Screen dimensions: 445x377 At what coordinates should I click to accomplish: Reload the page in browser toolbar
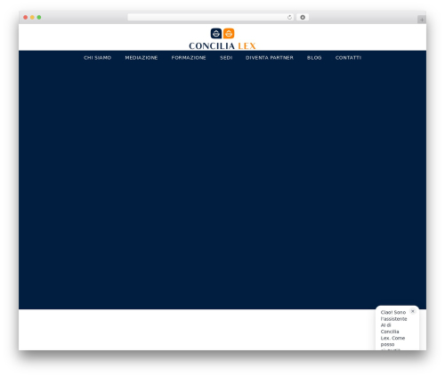(289, 17)
